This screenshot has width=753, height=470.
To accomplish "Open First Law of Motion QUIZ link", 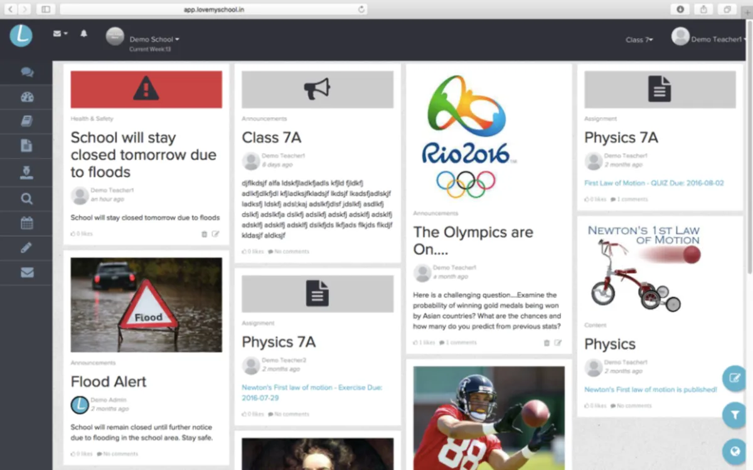I will (654, 183).
